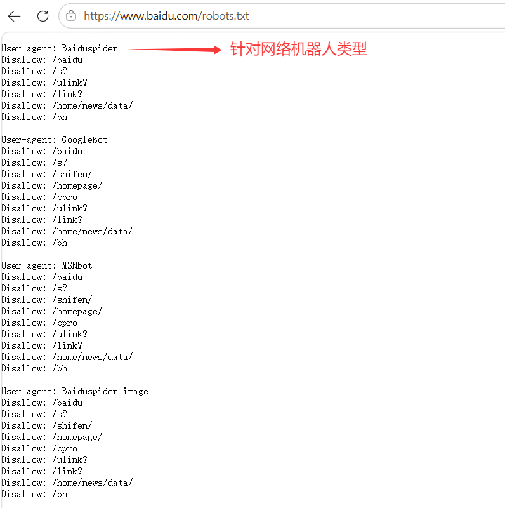Image resolution: width=505 pixels, height=508 pixels.
Task: Click 'Disallow: /baidu' in MSNBot section
Action: pos(42,277)
